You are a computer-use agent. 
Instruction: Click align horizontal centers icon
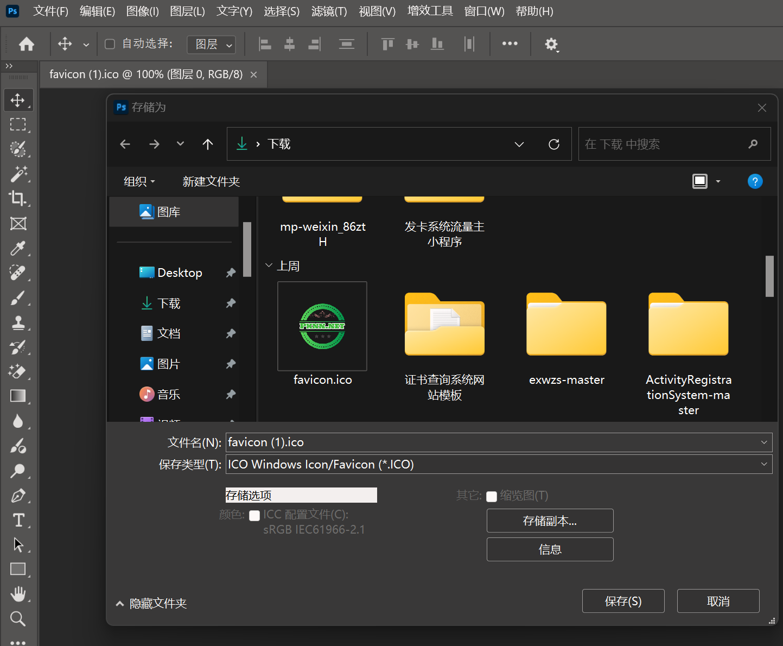[x=290, y=44]
